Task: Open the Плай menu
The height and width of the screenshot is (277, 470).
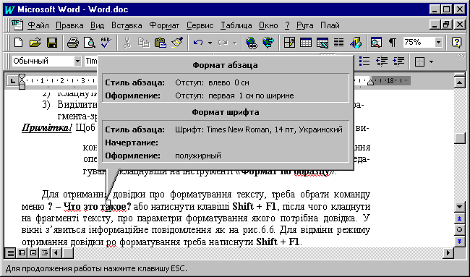Action: pyautogui.click(x=330, y=25)
